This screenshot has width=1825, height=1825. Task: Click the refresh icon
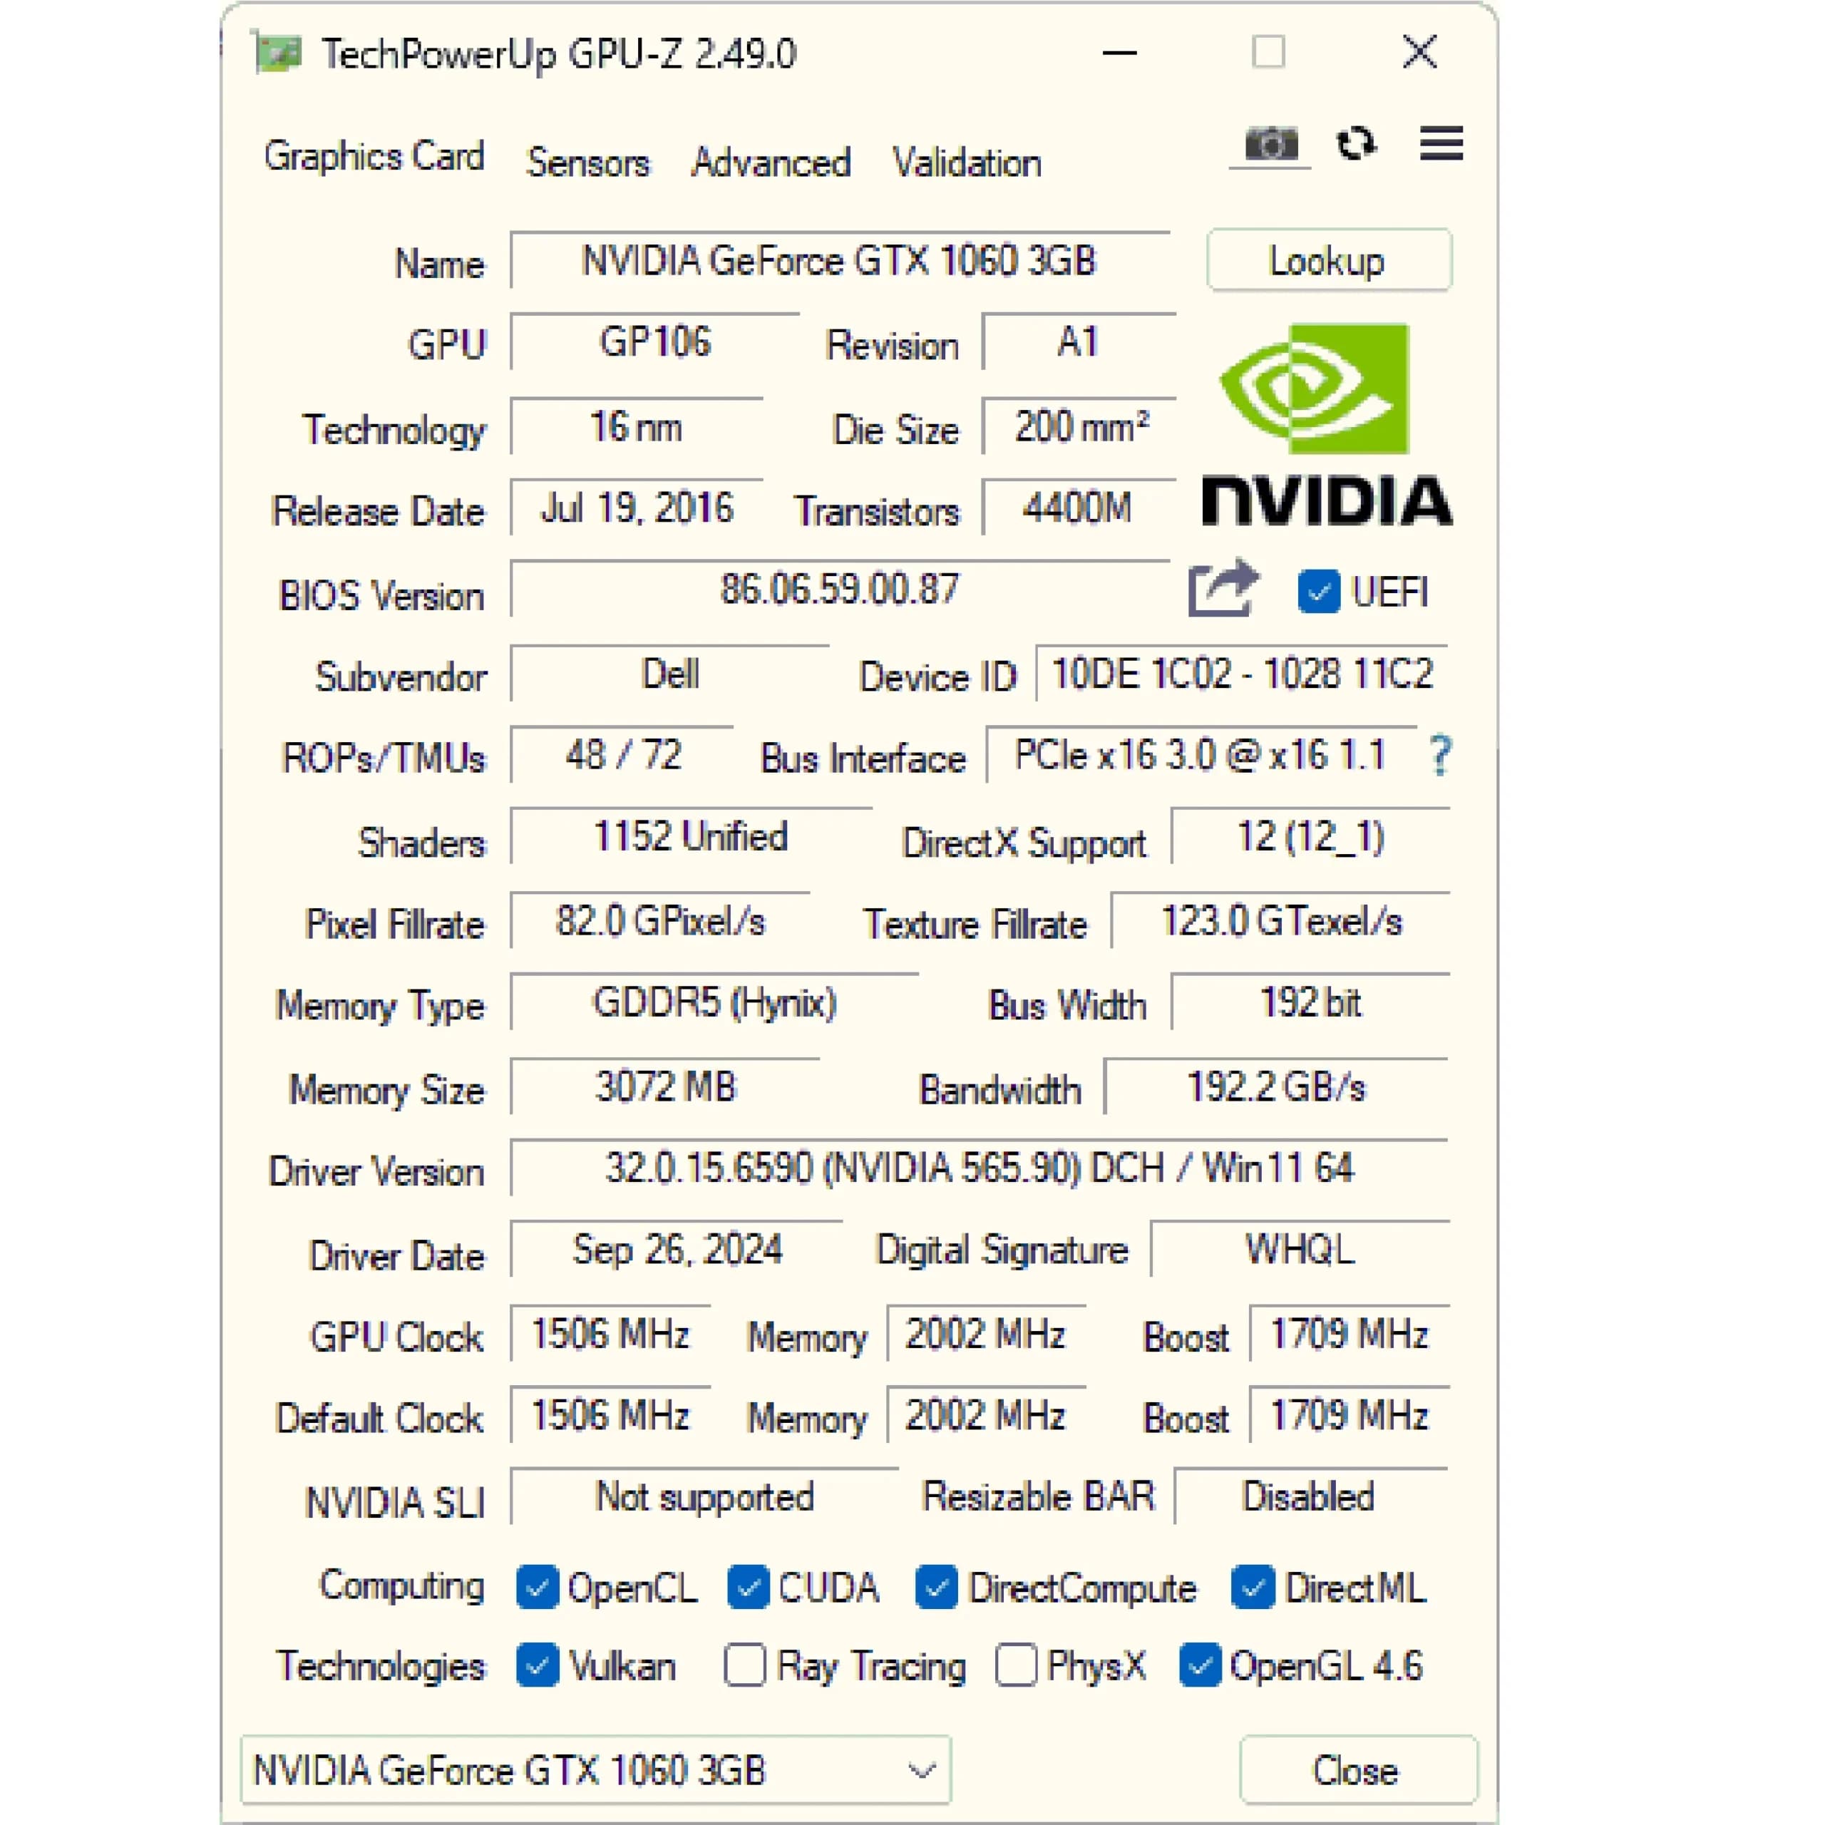[x=1357, y=143]
